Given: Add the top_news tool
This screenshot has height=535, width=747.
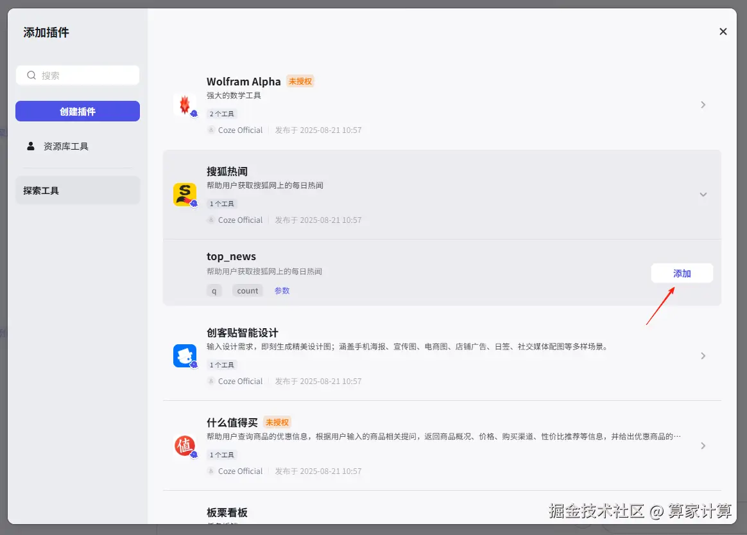Looking at the screenshot, I should [682, 273].
